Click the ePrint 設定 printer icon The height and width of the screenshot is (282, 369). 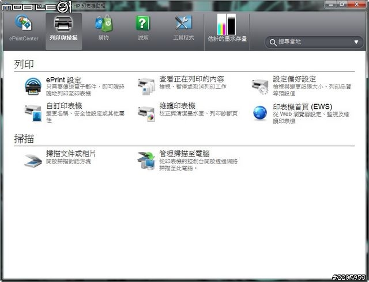point(33,86)
